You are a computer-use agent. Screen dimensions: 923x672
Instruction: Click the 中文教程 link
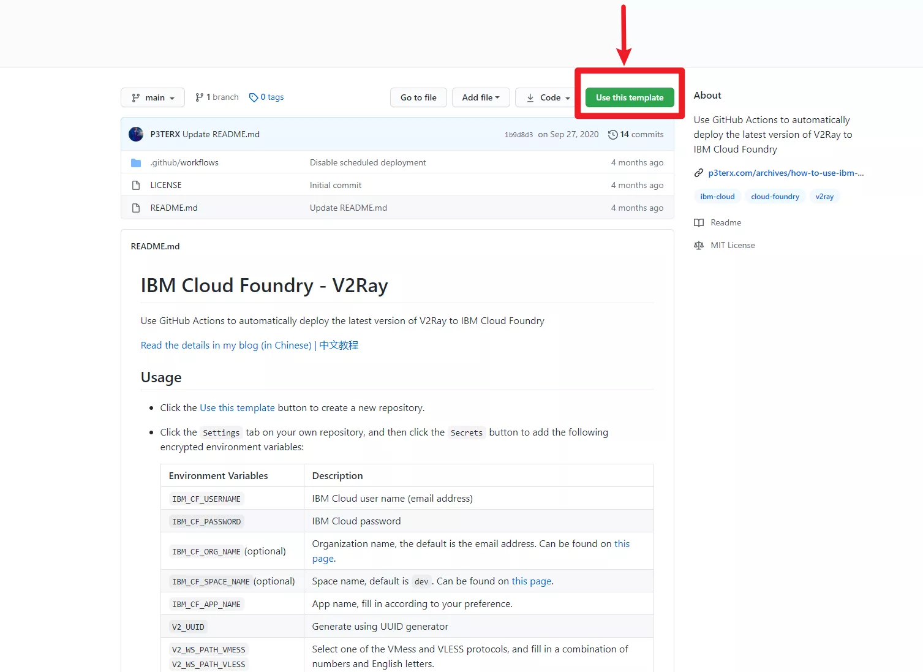coord(339,345)
